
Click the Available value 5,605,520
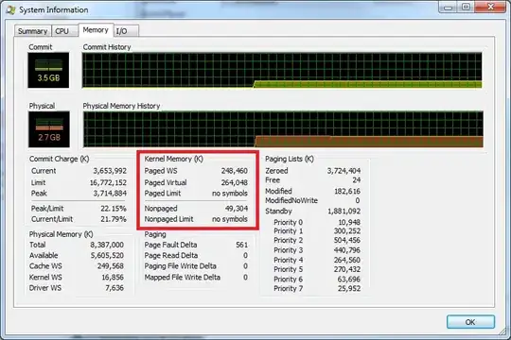(107, 255)
